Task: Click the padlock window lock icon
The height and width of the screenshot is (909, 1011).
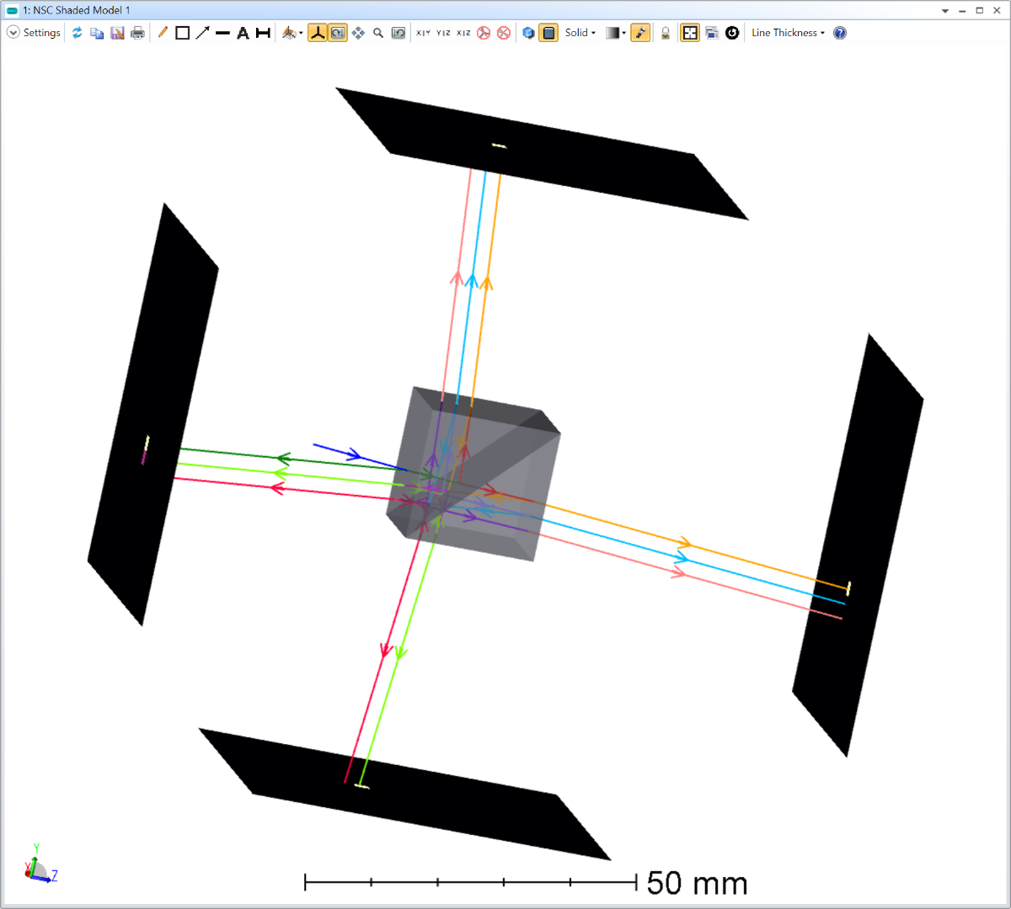Action: pyautogui.click(x=666, y=33)
